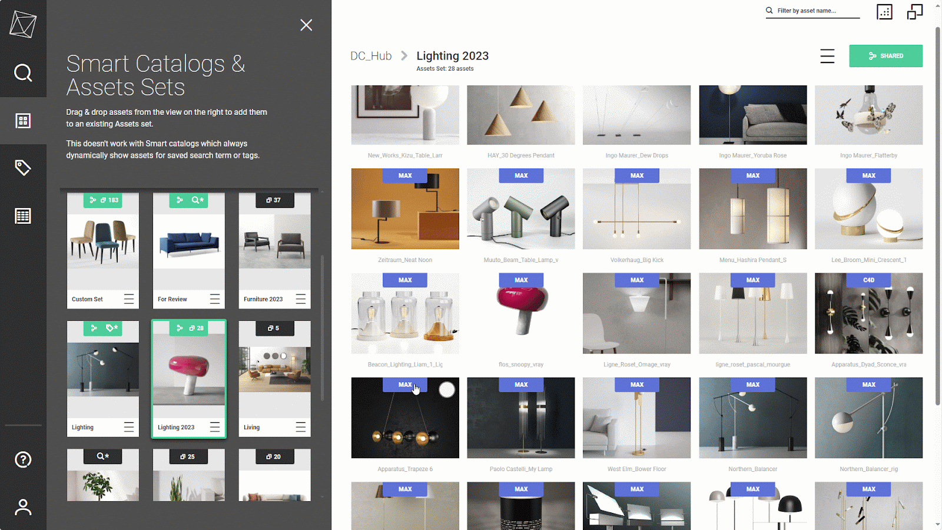Open the search panel in the sidebar
Viewport: 942px width, 530px height.
(x=23, y=73)
